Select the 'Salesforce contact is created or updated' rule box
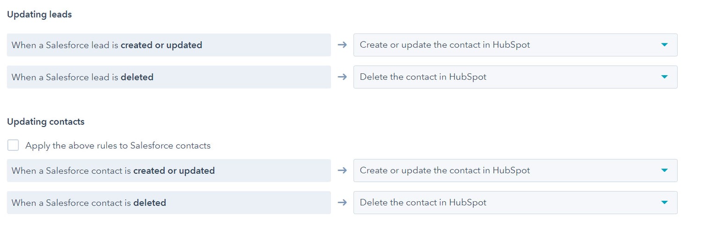This screenshot has height=226, width=702. (x=169, y=170)
